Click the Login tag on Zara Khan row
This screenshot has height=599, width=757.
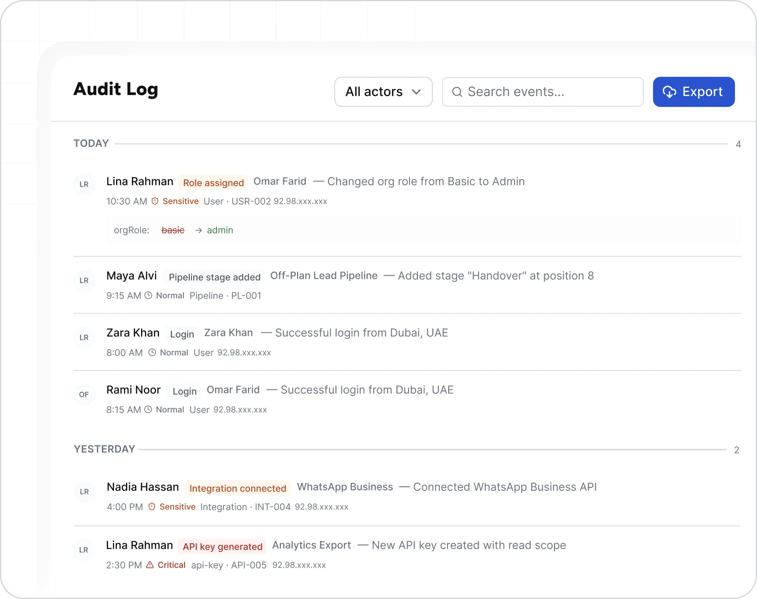(x=182, y=334)
